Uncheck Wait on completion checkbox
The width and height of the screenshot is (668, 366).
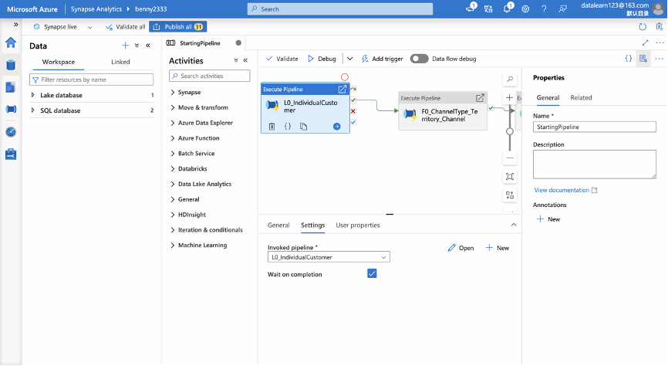point(372,273)
